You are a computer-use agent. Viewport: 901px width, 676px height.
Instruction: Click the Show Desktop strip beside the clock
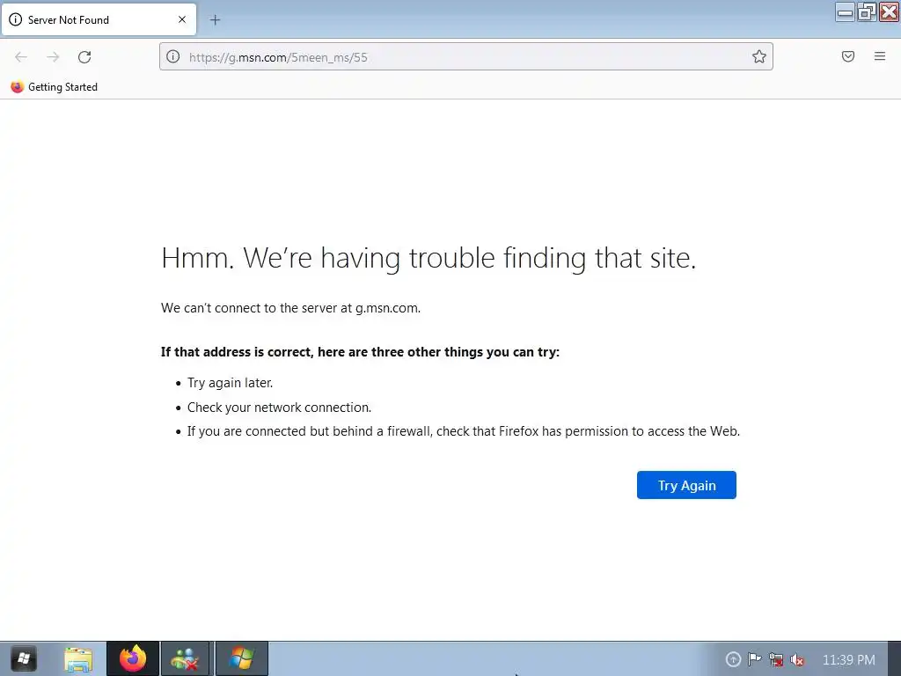(895, 659)
